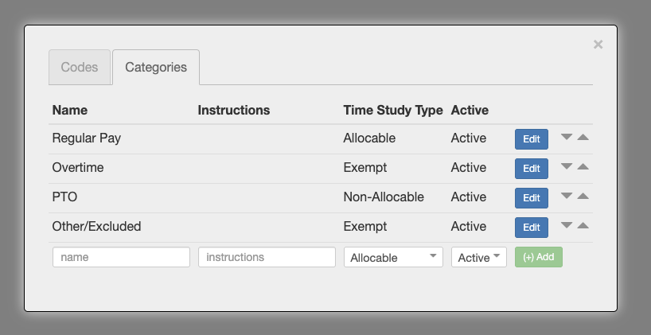This screenshot has height=335, width=651.
Task: Move PTO category down
Action: (567, 196)
